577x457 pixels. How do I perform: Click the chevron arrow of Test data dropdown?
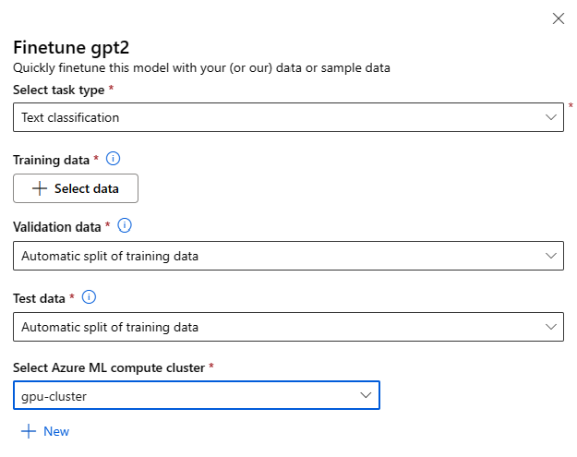coord(551,327)
